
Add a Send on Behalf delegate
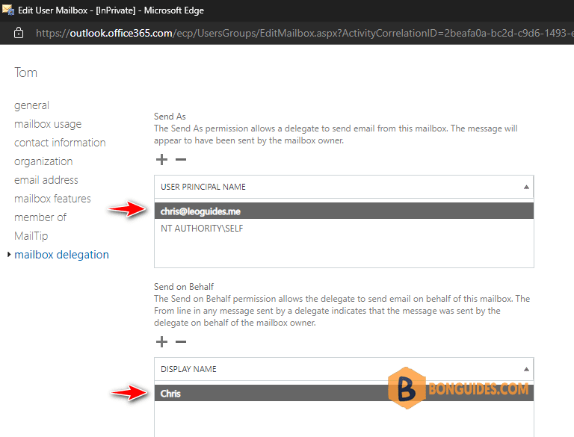click(x=161, y=342)
